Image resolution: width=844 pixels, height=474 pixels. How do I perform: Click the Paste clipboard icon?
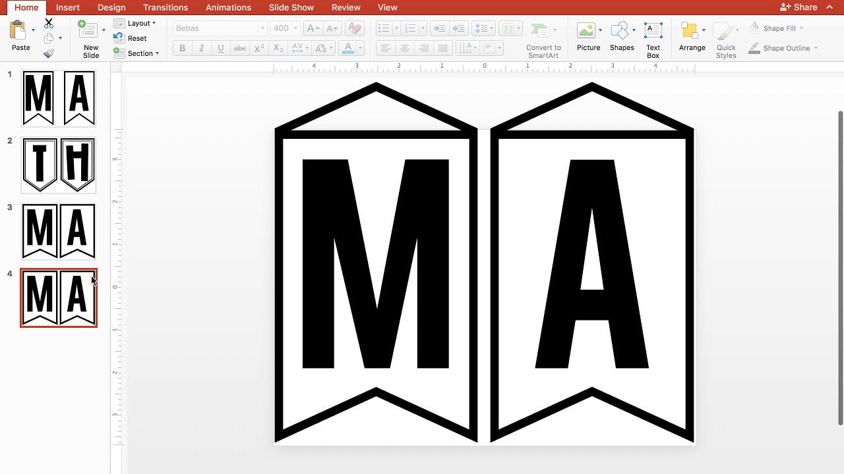tap(18, 31)
